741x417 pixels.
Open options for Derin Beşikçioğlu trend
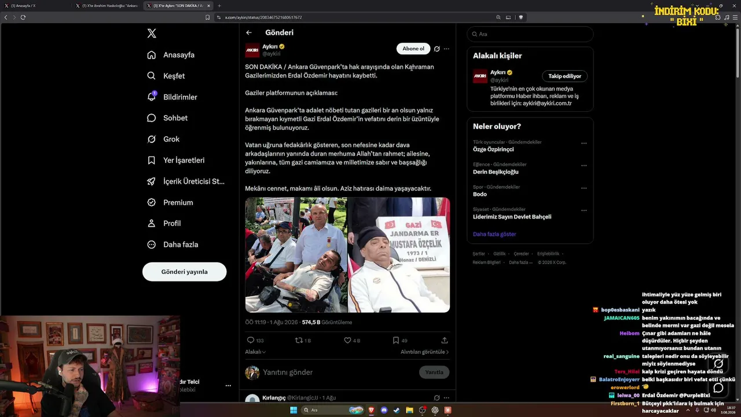pos(584,166)
